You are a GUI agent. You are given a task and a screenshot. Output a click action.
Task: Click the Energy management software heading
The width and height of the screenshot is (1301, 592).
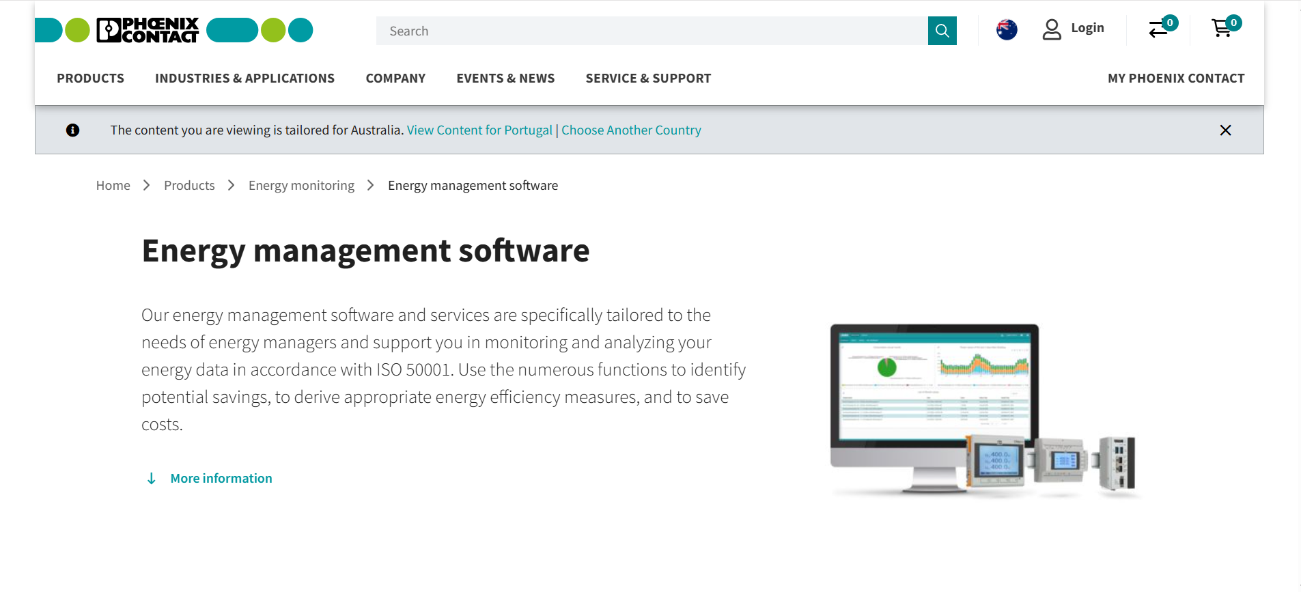pos(365,251)
